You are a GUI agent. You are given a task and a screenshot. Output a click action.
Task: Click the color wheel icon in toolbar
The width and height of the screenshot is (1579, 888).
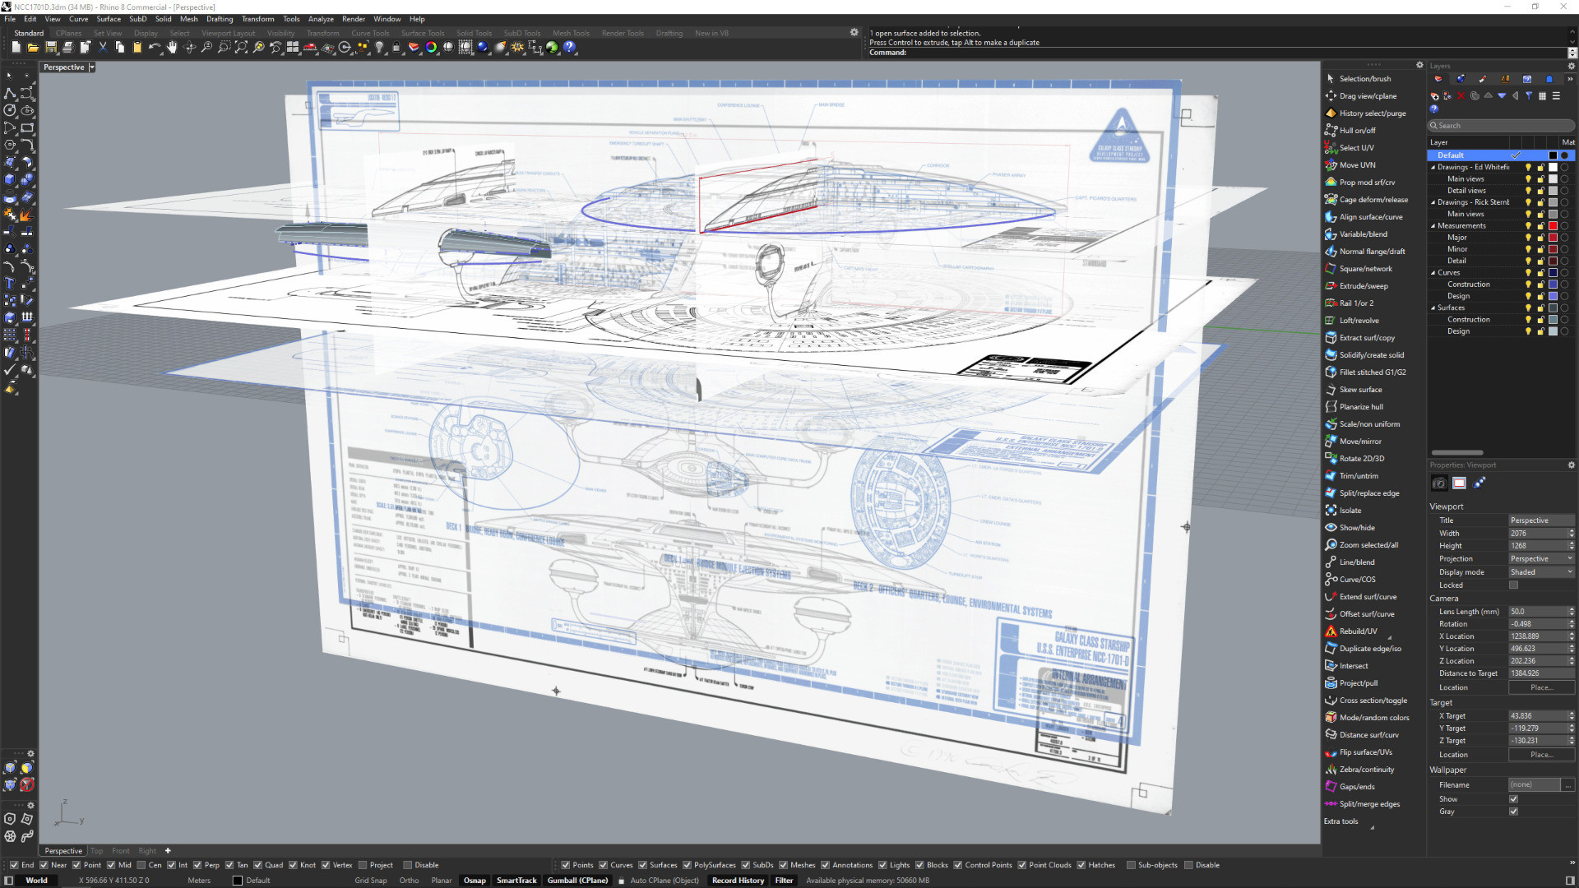coord(431,48)
